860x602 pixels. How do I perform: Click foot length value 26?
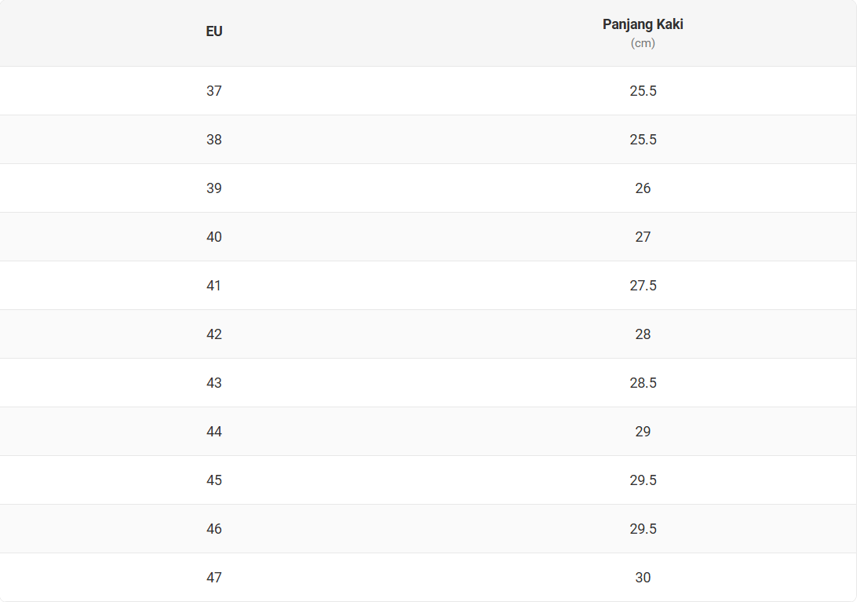[x=643, y=188]
